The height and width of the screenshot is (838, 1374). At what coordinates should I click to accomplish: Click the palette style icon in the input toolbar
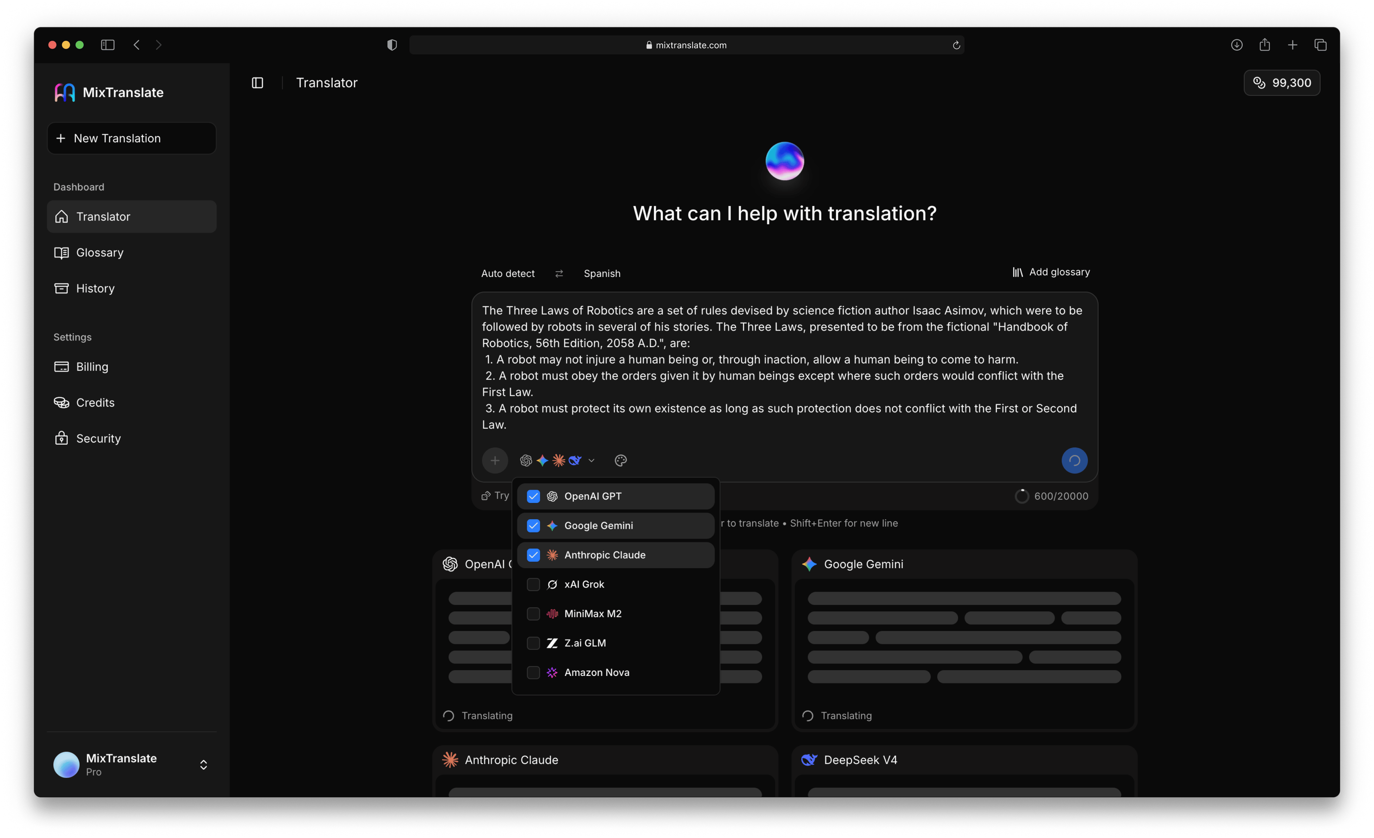tap(621, 460)
